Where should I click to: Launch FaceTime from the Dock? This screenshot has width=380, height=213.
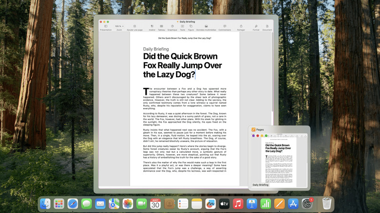click(142, 204)
